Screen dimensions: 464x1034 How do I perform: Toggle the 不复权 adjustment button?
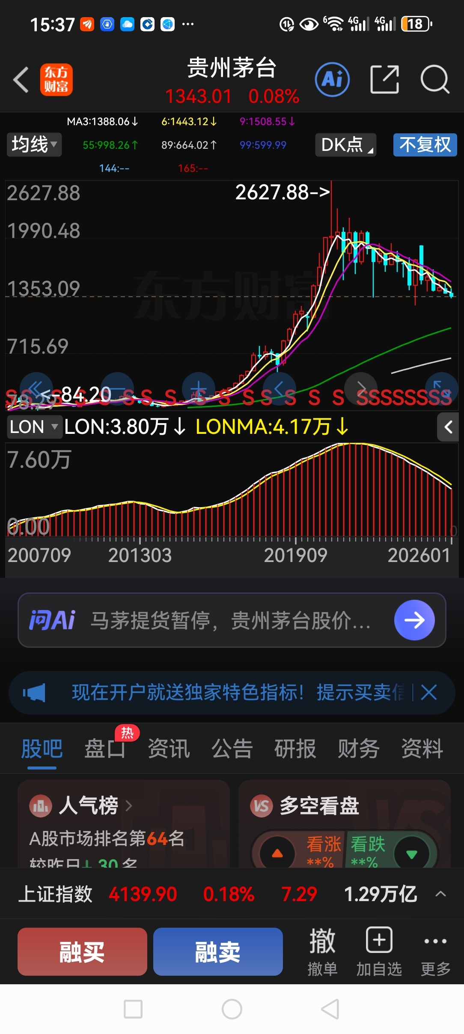point(425,144)
